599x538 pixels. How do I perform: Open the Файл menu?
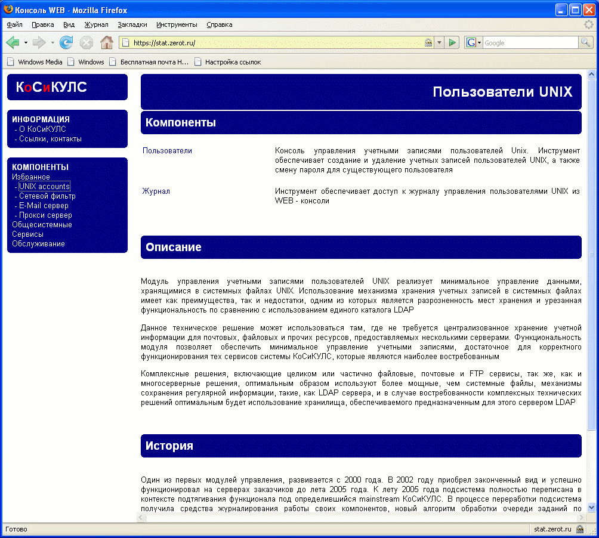point(14,24)
